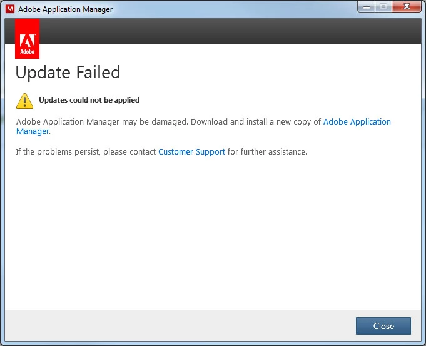Click the red Adobe logo
The image size is (426, 346).
coord(27,39)
